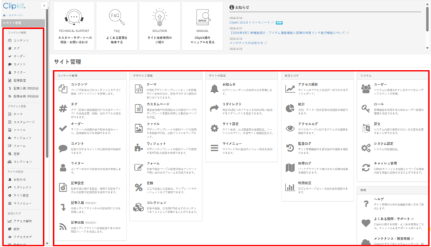Click the announcements panel scrollbar
The image size is (431, 247).
(428, 19)
